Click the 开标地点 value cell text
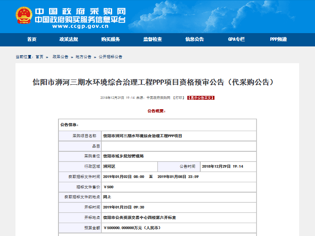Image resolution: width=315 pixels, height=236 pixels. (x=139, y=218)
